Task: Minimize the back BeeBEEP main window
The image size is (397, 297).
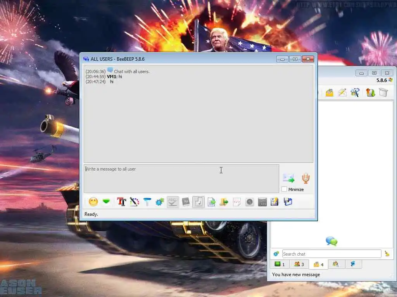Action: point(362,73)
